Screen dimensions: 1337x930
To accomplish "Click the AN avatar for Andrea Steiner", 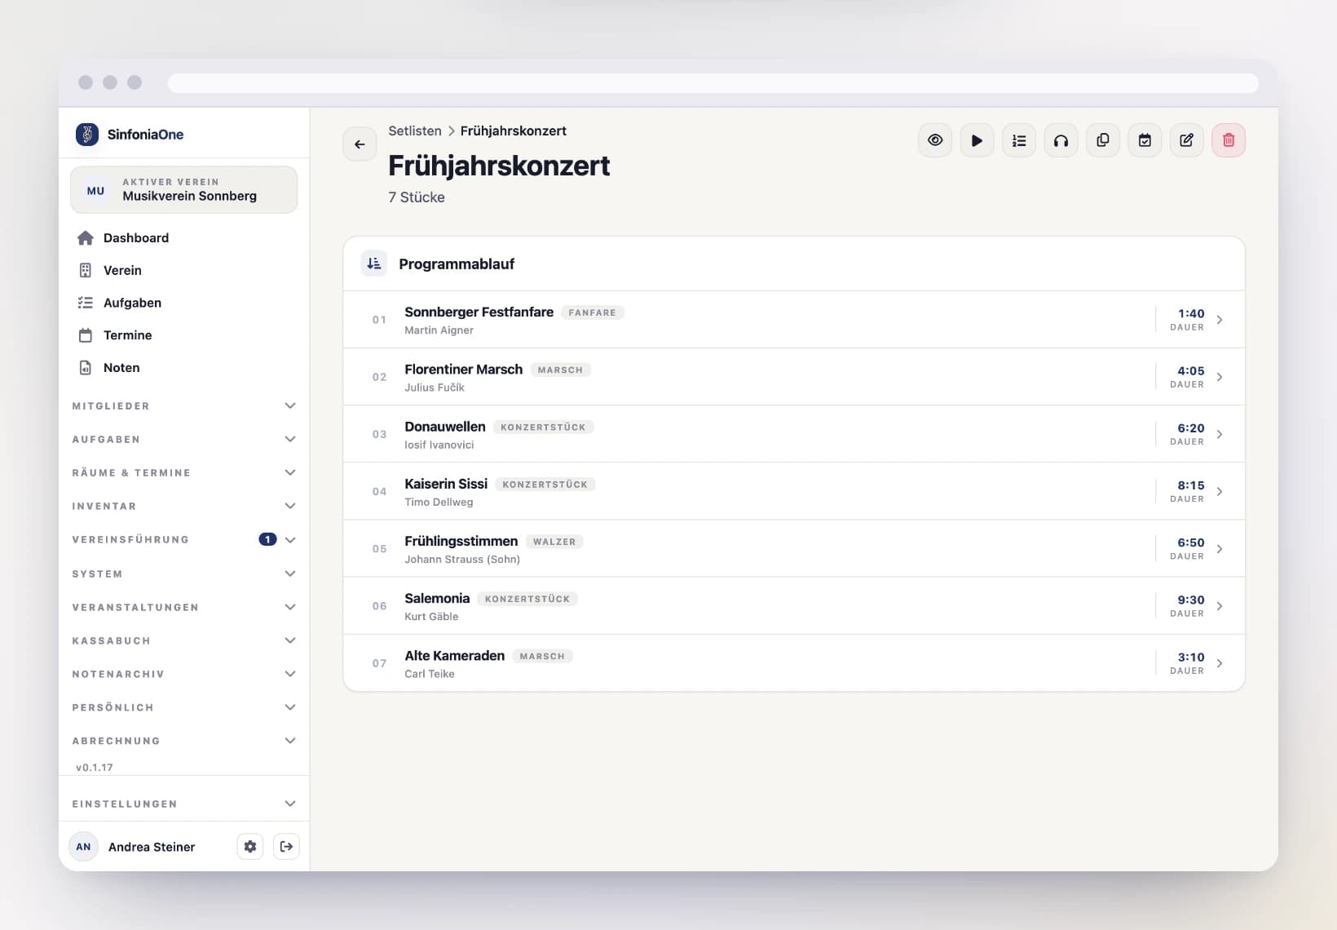I will click(x=83, y=847).
